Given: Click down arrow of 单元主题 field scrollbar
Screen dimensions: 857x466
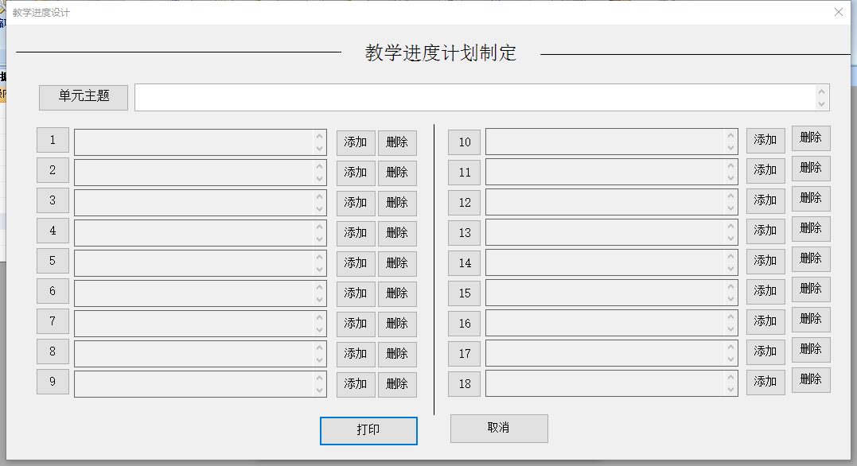Looking at the screenshot, I should [821, 104].
